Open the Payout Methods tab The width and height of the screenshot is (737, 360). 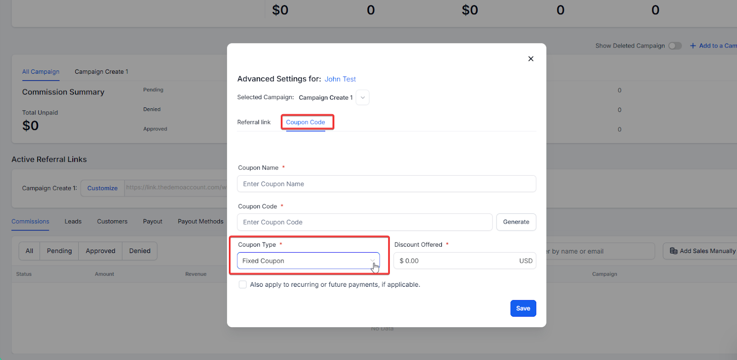pyautogui.click(x=200, y=221)
